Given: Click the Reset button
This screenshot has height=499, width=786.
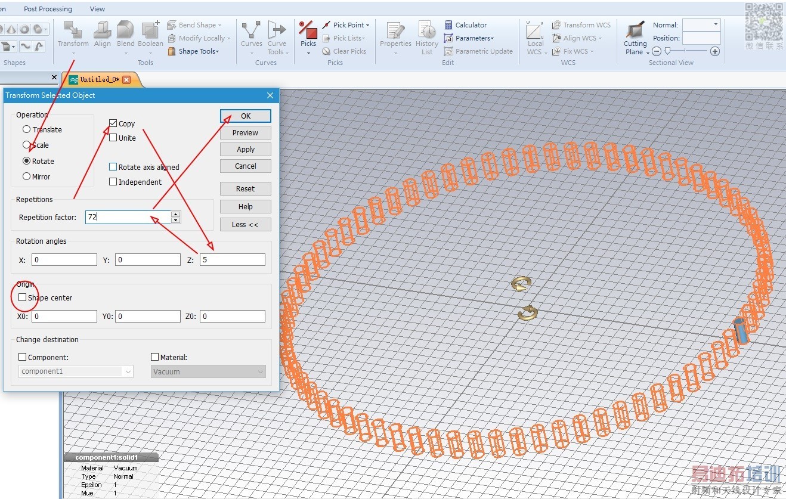Looking at the screenshot, I should click(245, 188).
